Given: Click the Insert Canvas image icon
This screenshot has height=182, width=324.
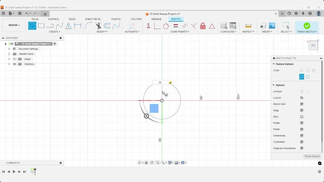Looking at the screenshot, I should coord(272,26).
